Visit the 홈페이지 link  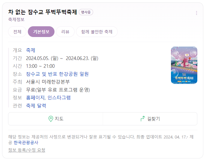[35, 98]
